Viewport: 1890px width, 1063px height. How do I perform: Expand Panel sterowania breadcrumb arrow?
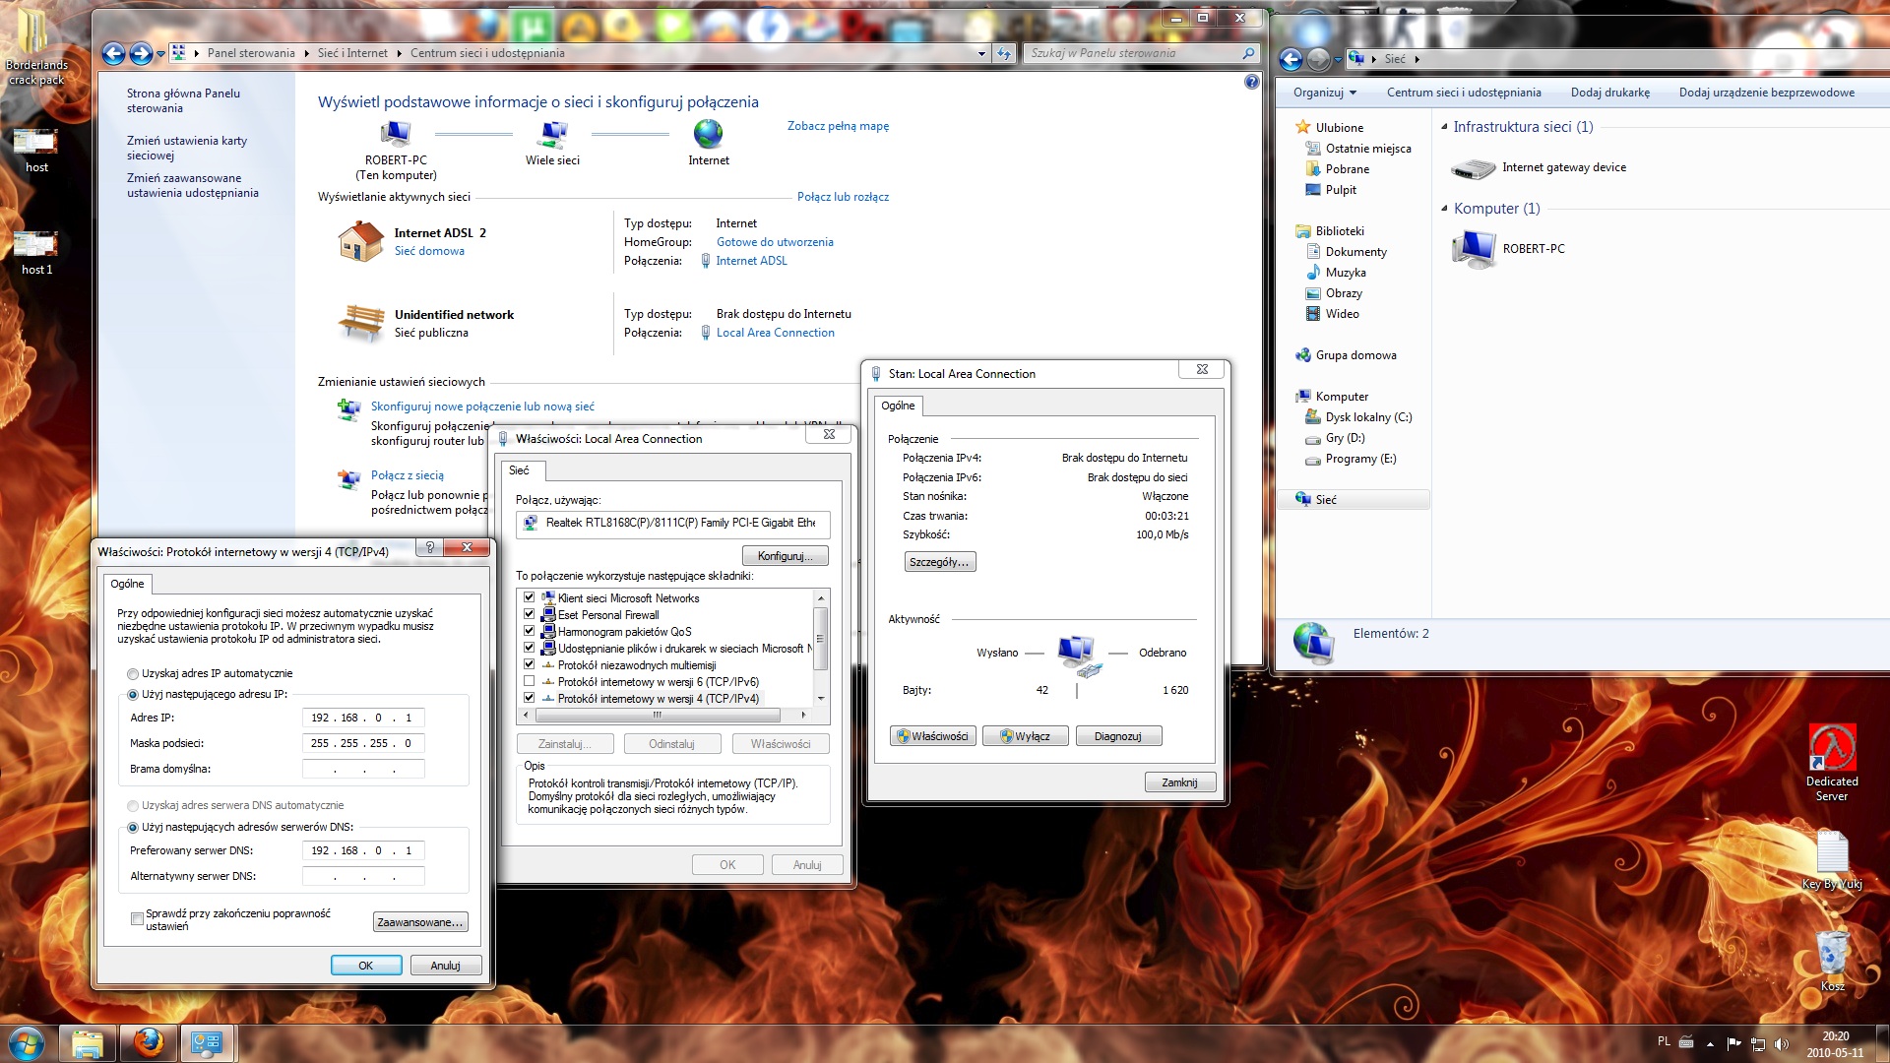[306, 54]
